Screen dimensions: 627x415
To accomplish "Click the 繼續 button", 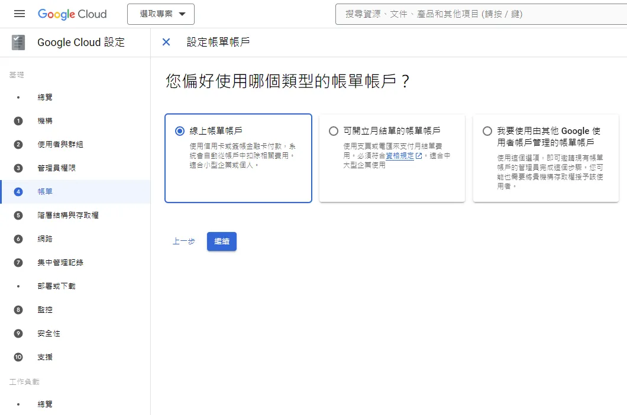I will click(222, 241).
